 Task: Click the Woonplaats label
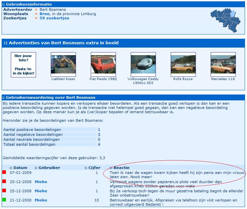pos(16,14)
